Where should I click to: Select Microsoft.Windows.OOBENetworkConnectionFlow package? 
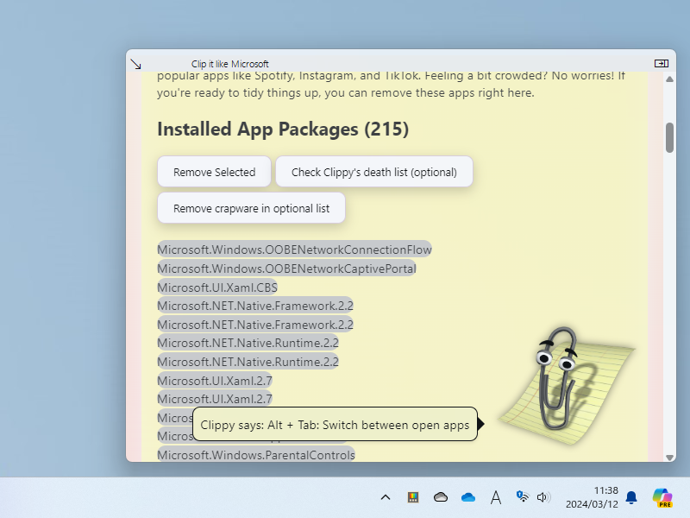click(294, 250)
